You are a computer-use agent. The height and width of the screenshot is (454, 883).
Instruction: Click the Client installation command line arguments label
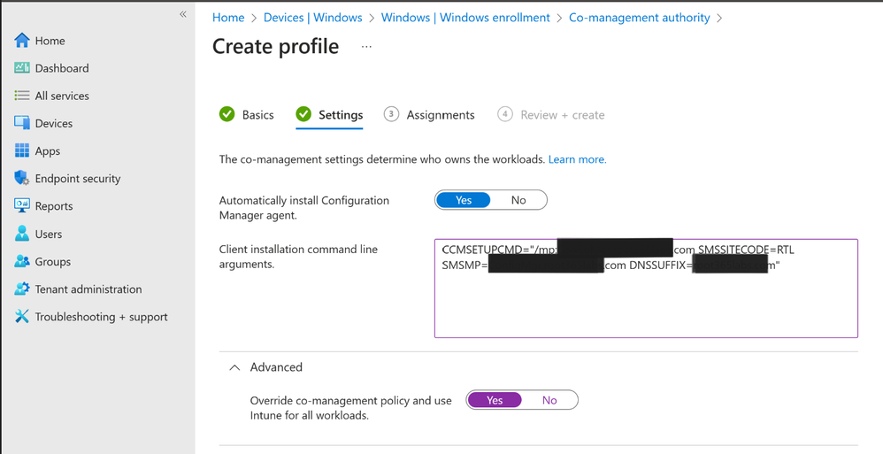pyautogui.click(x=298, y=257)
